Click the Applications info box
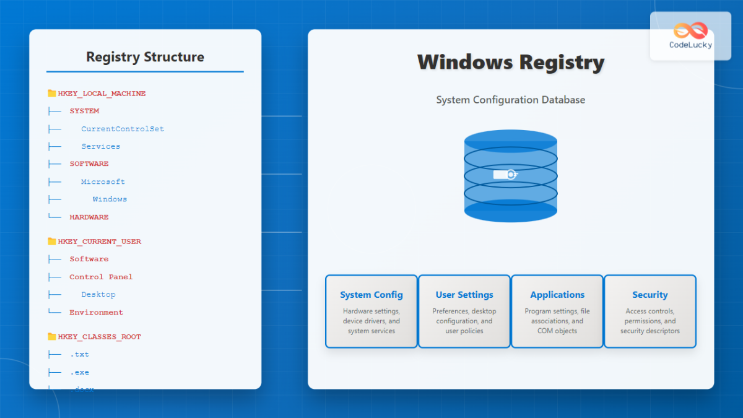 557,311
